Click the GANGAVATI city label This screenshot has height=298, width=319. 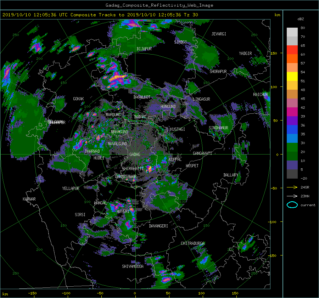click(202, 153)
